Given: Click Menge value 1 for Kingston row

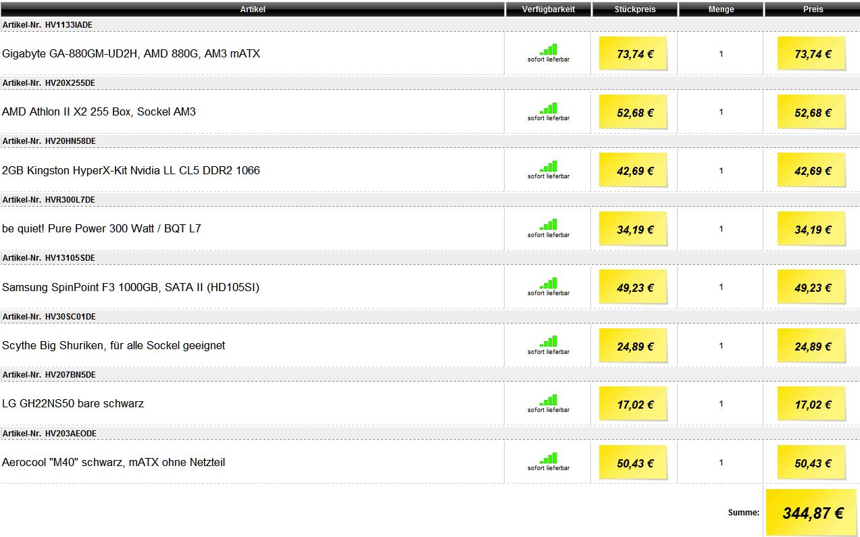Looking at the screenshot, I should click(721, 170).
